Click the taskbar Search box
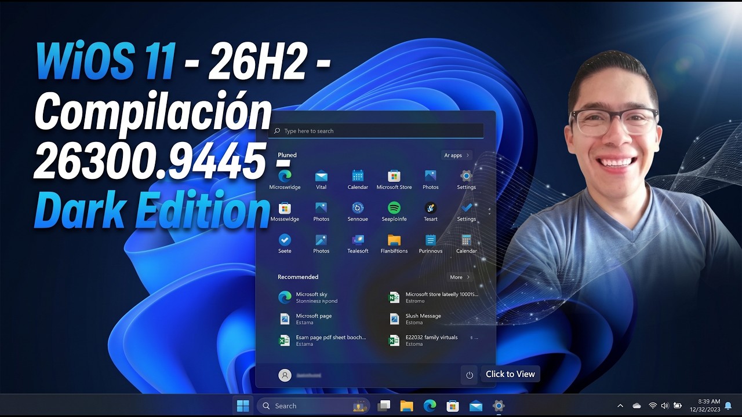 pyautogui.click(x=312, y=406)
